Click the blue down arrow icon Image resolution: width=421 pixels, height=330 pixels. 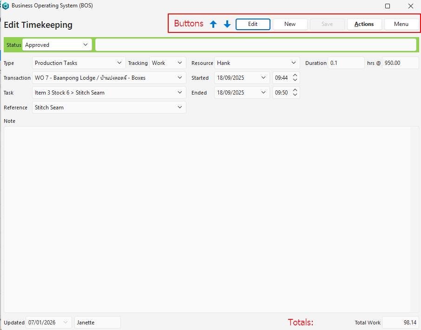click(x=227, y=24)
